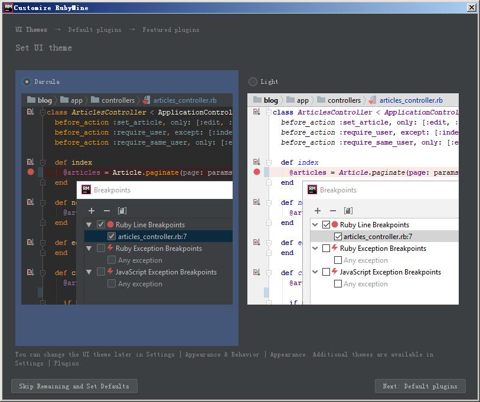Click the add breakpoint plus icon in Light preview
Screen dimensions: 480x402
click(318, 211)
